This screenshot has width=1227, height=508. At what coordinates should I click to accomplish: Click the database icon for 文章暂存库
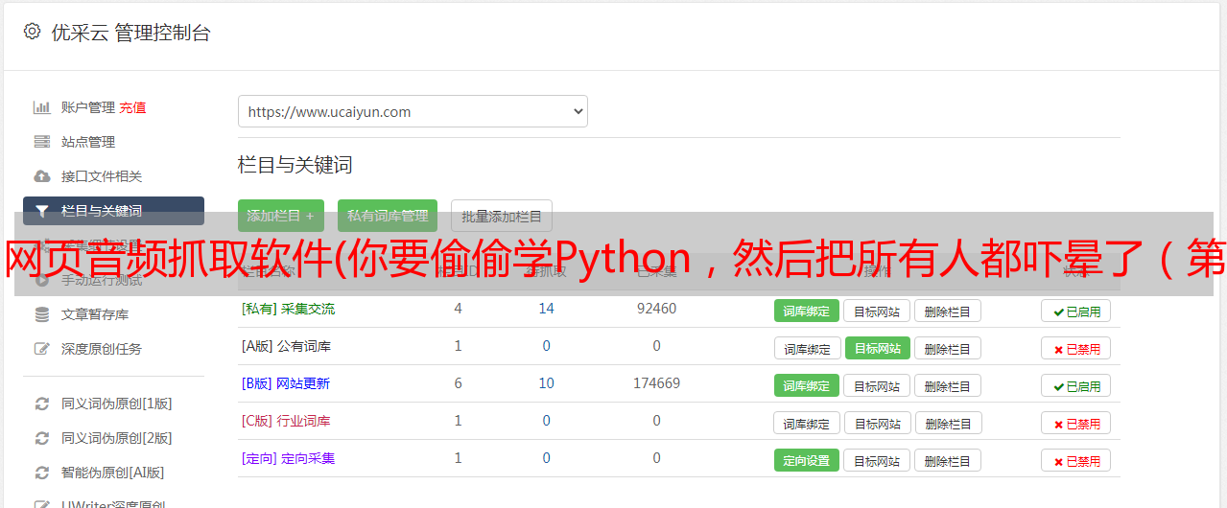[42, 314]
